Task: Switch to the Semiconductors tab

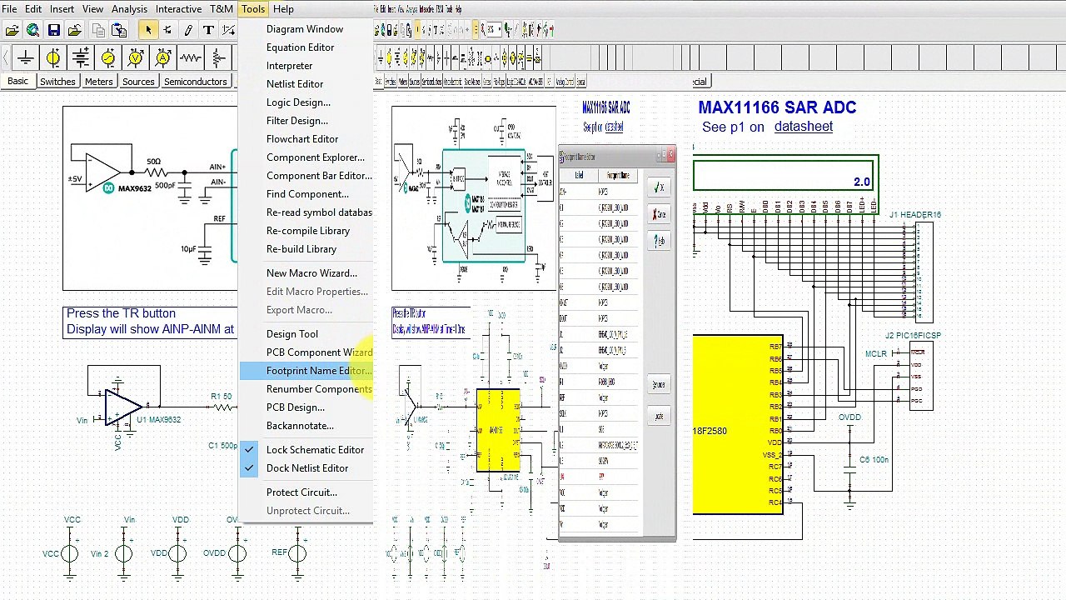Action: pyautogui.click(x=195, y=82)
